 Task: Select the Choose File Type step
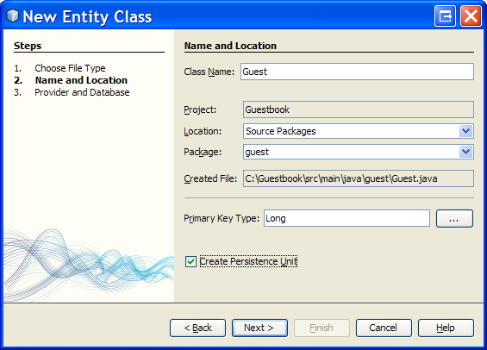coord(70,68)
